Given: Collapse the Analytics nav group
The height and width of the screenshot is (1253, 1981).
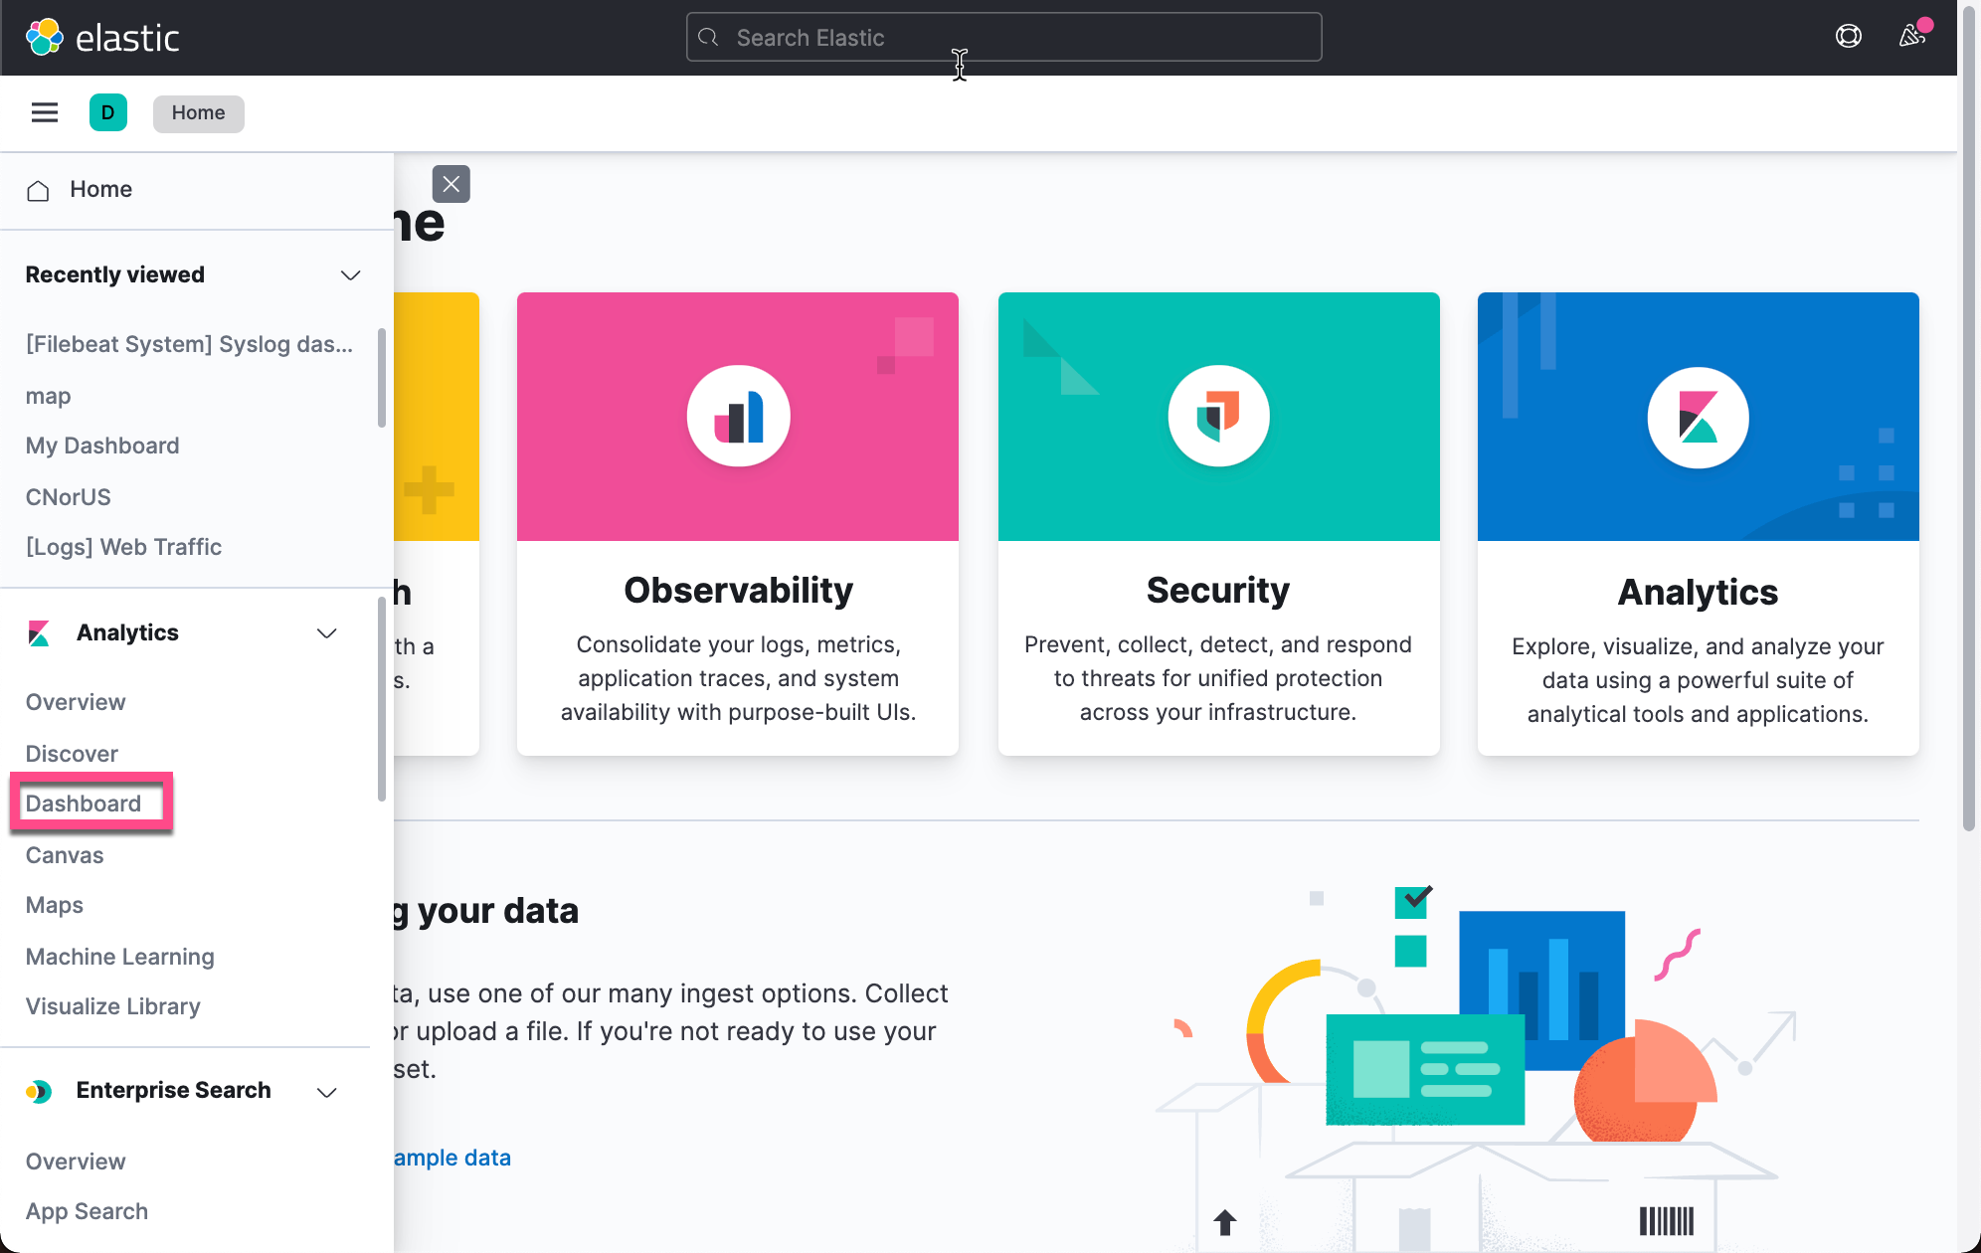Looking at the screenshot, I should click(326, 633).
